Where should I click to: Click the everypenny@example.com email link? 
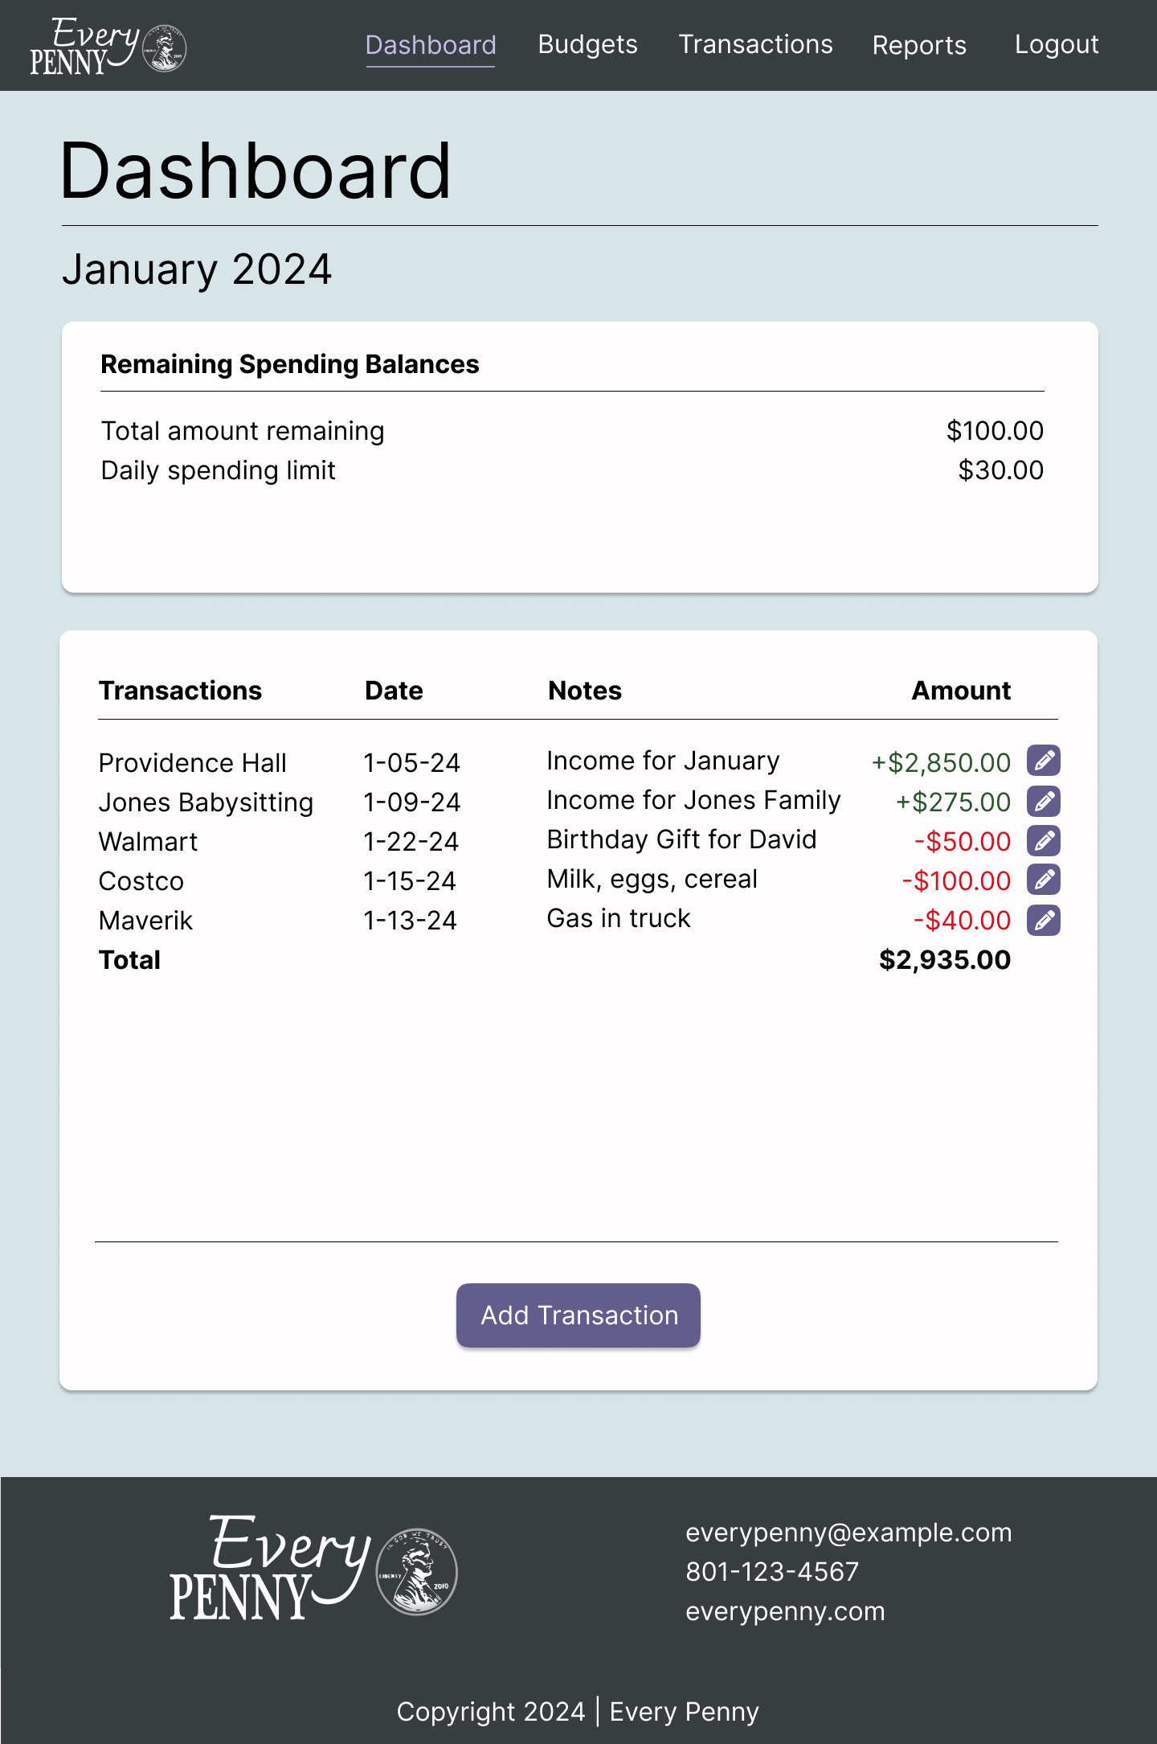click(x=848, y=1533)
